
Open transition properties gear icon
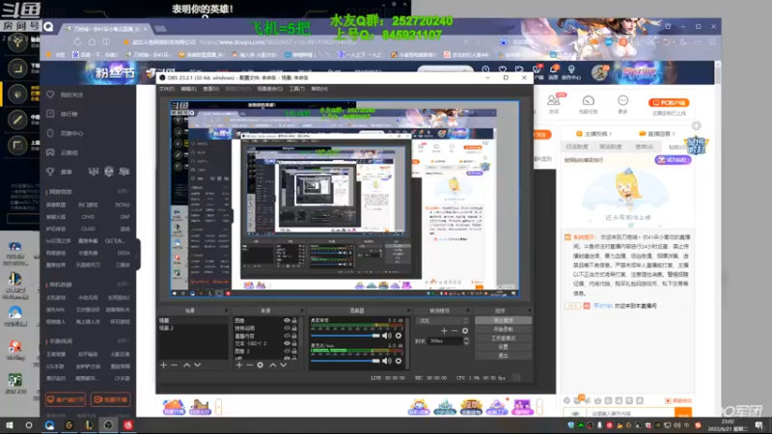point(465,331)
